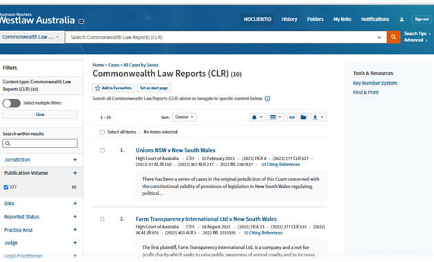Viewport: 434px width, 262px height.
Task: View 33 Citing References
Action: (x=280, y=165)
